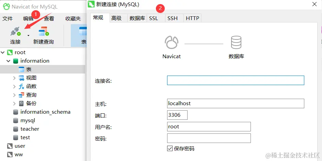
Task: Collapse the information database node
Action: (9, 61)
